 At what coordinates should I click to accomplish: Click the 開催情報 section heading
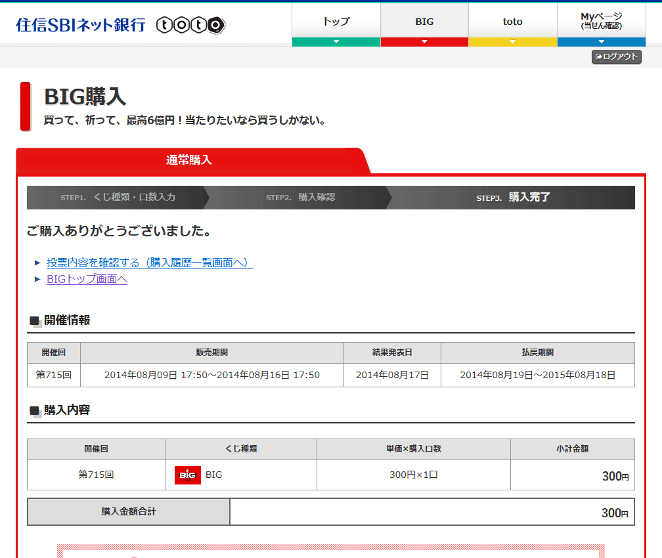pos(67,320)
